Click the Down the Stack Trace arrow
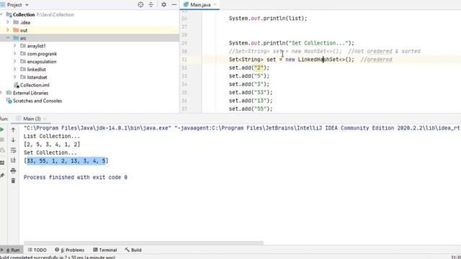 click(x=13, y=140)
